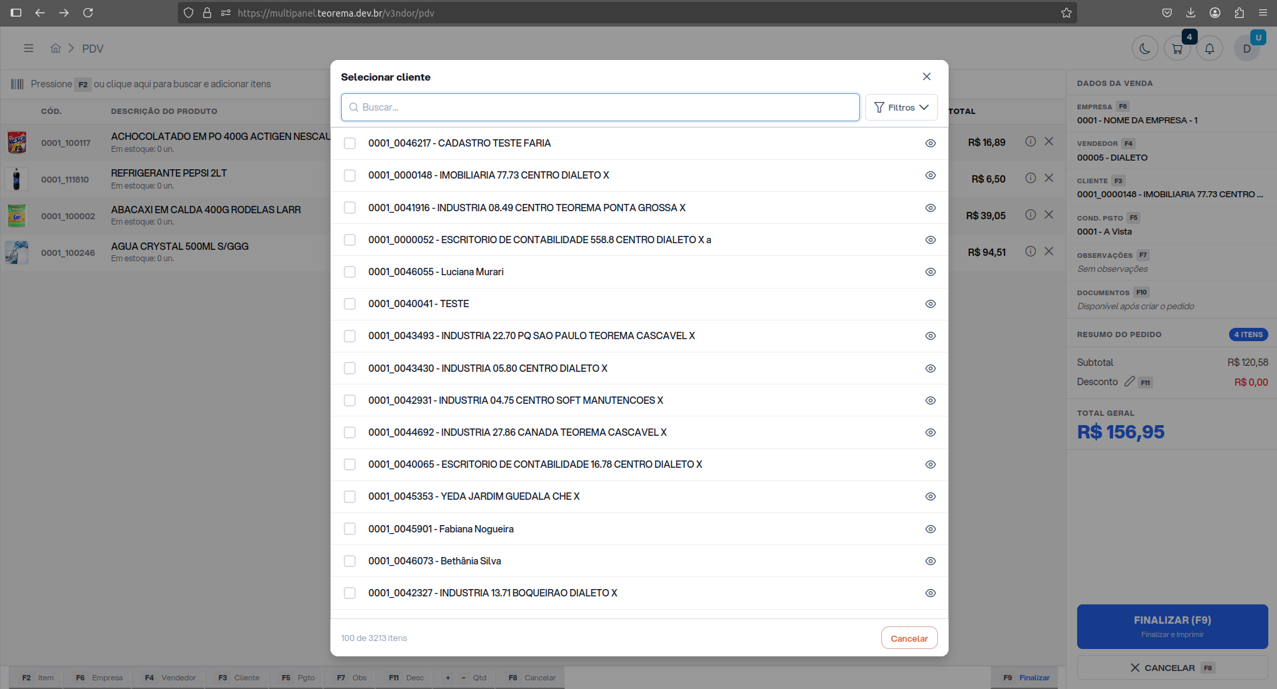The image size is (1277, 689).
Task: Close the Selecionar cliente dialog
Action: coord(927,77)
